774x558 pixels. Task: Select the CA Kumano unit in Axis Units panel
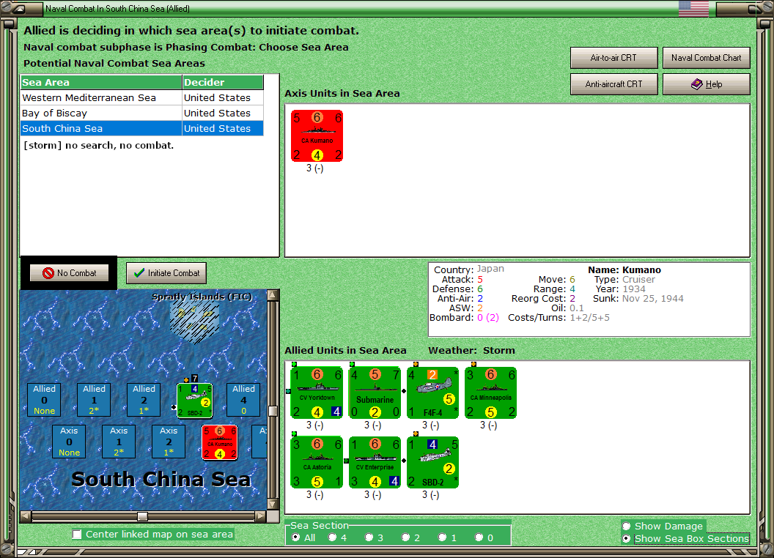[x=317, y=135]
